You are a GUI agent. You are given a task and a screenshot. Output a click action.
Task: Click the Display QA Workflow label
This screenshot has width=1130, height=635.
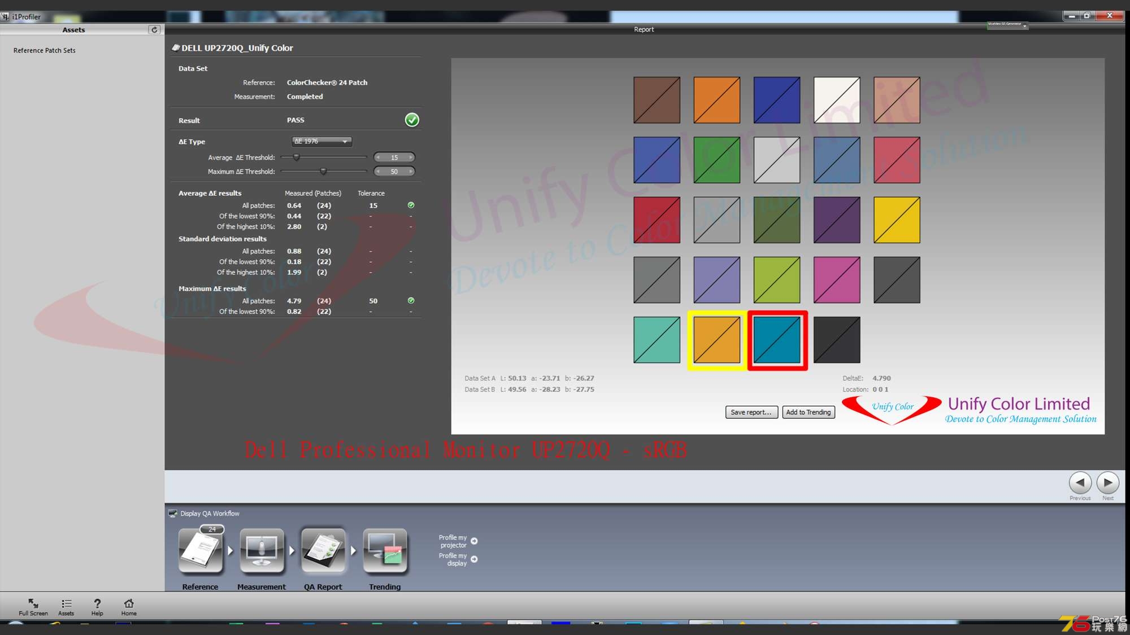[x=210, y=514]
